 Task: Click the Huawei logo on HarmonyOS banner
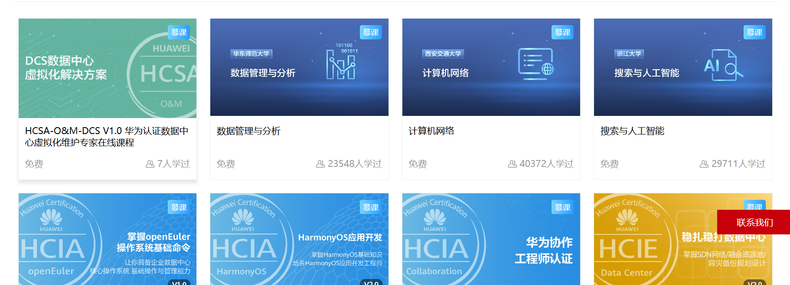point(243,220)
